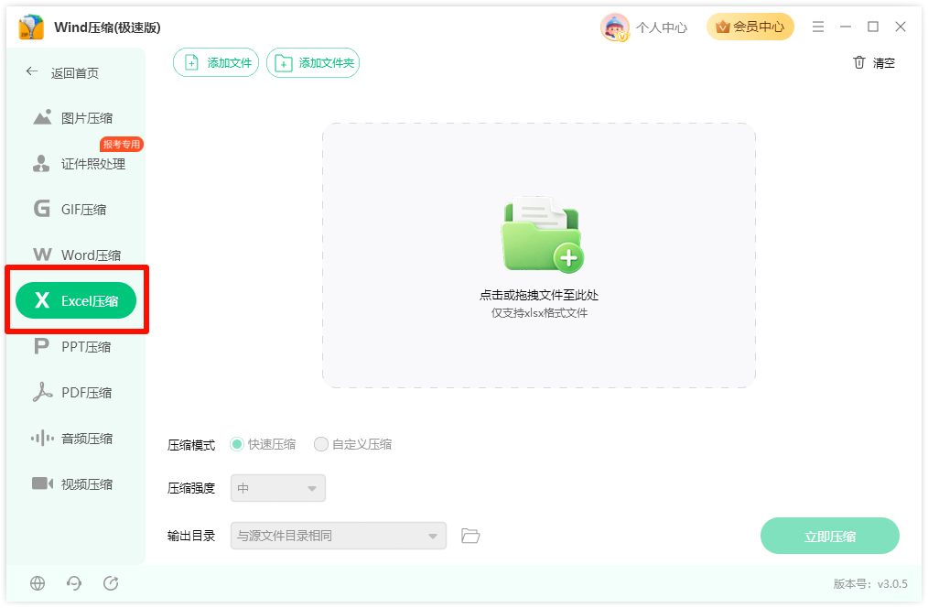
Task: Select Word压缩 in the sidebar
Action: 76,255
